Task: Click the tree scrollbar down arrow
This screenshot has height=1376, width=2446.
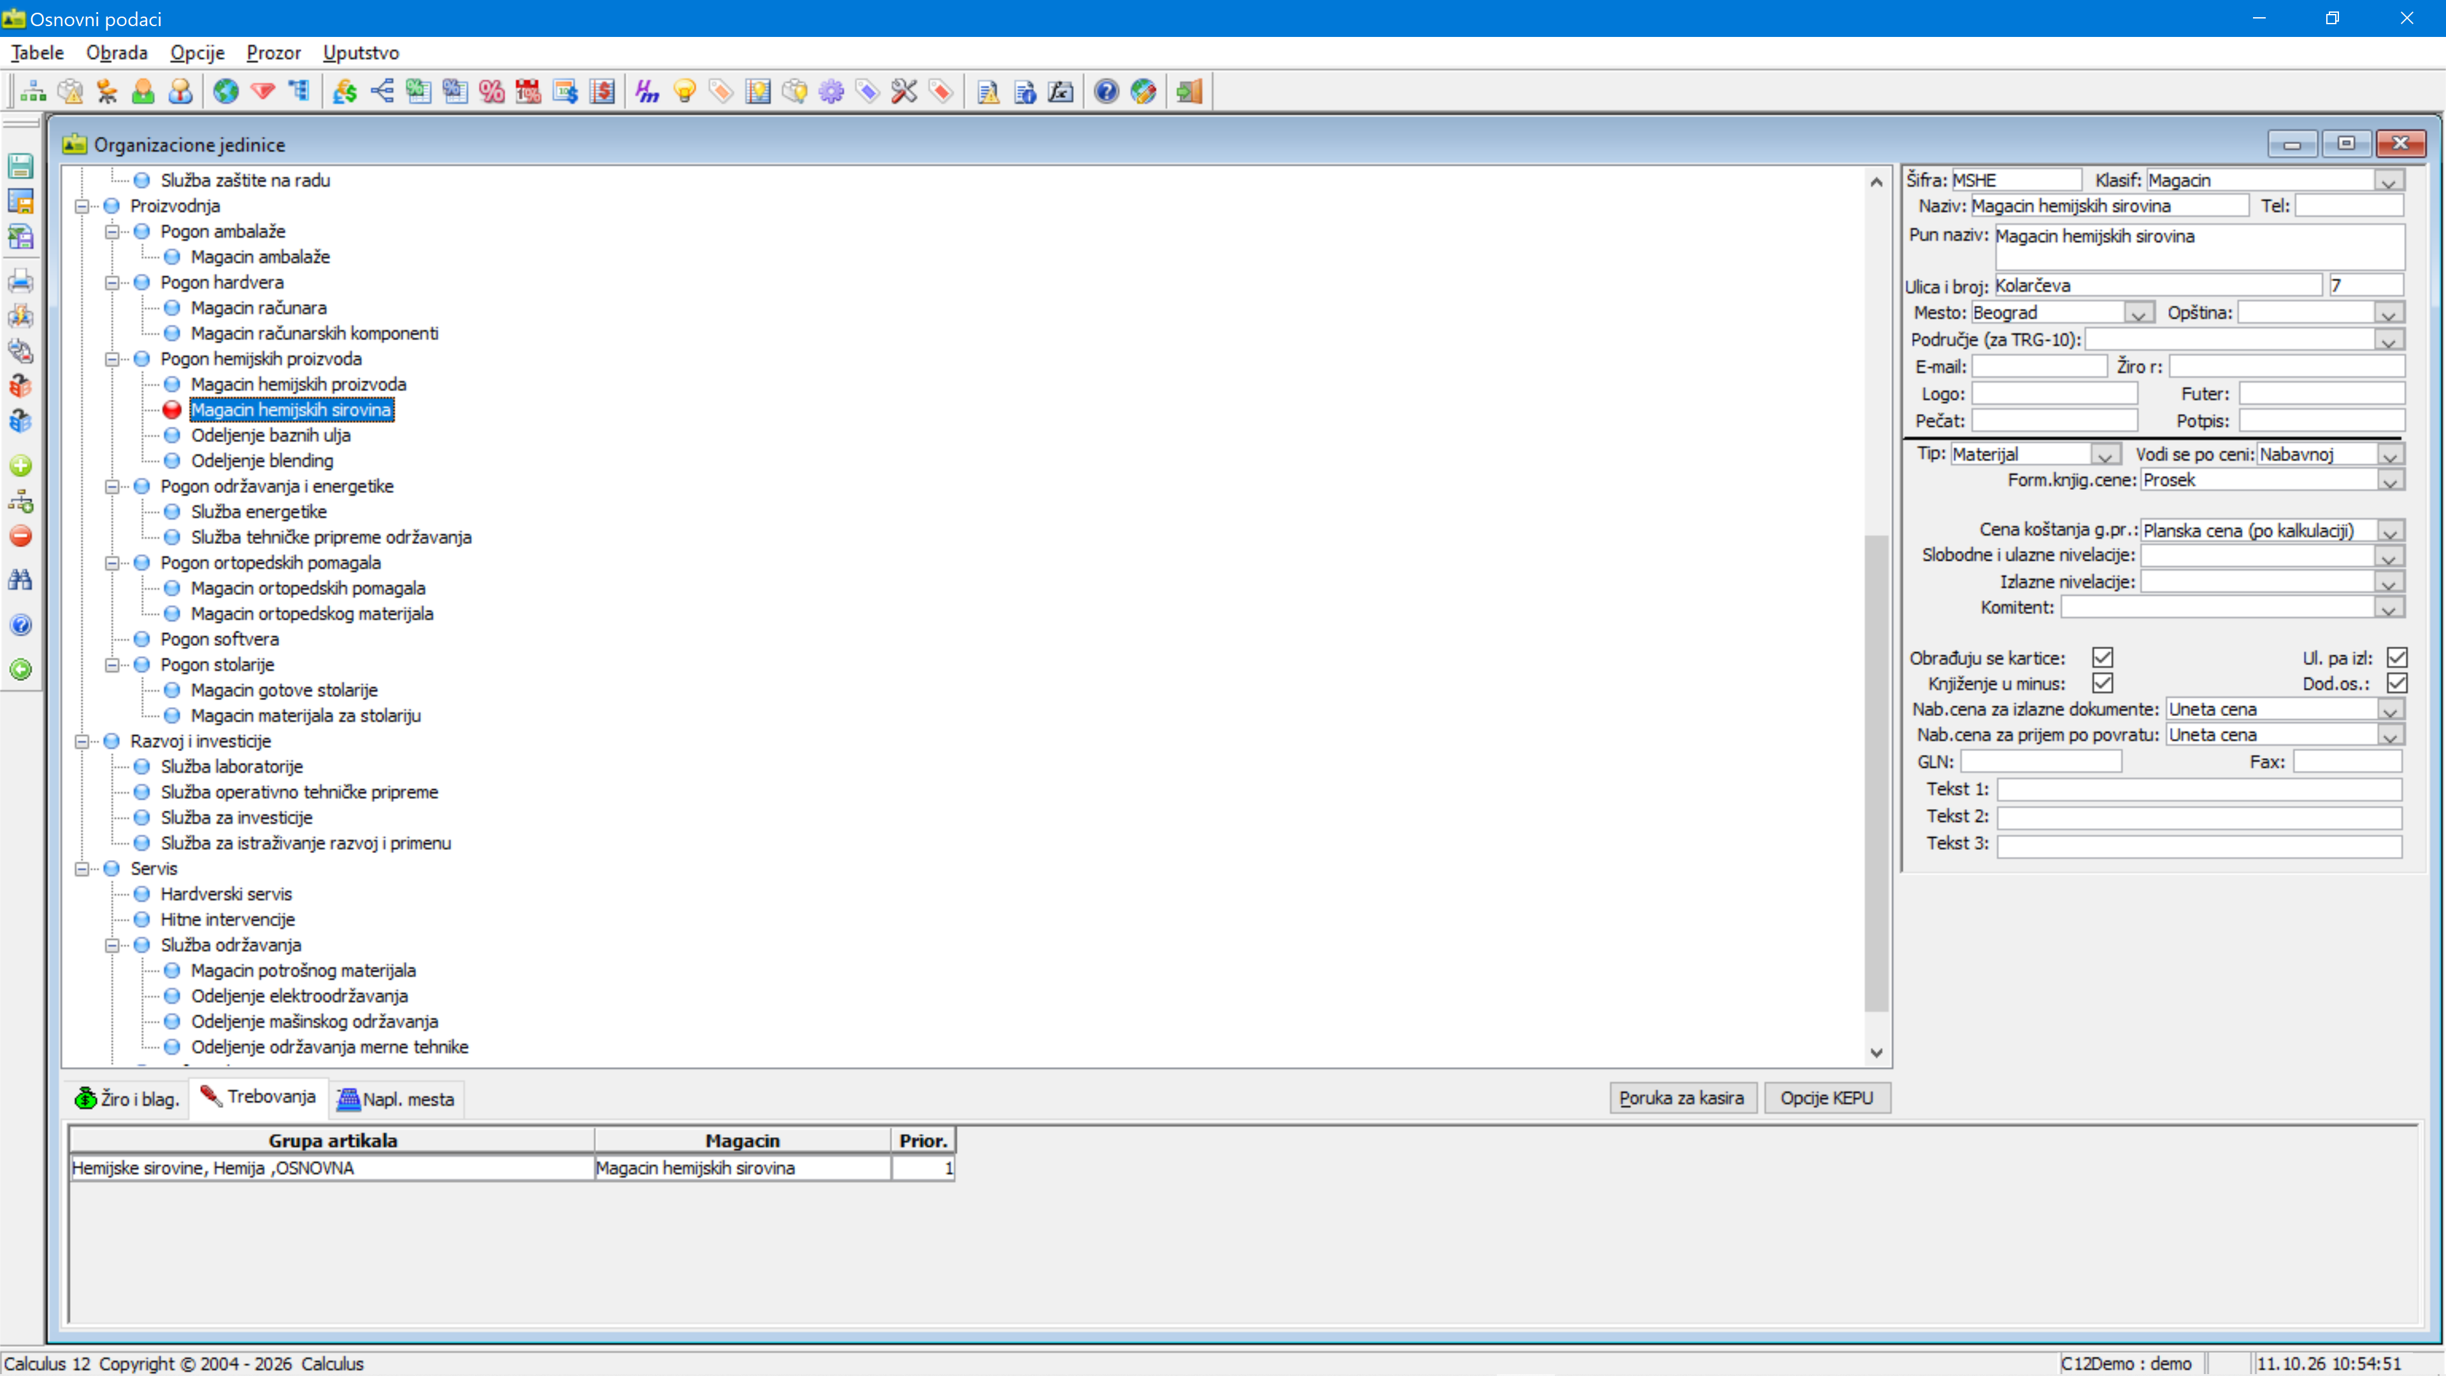Action: coord(1877,1052)
